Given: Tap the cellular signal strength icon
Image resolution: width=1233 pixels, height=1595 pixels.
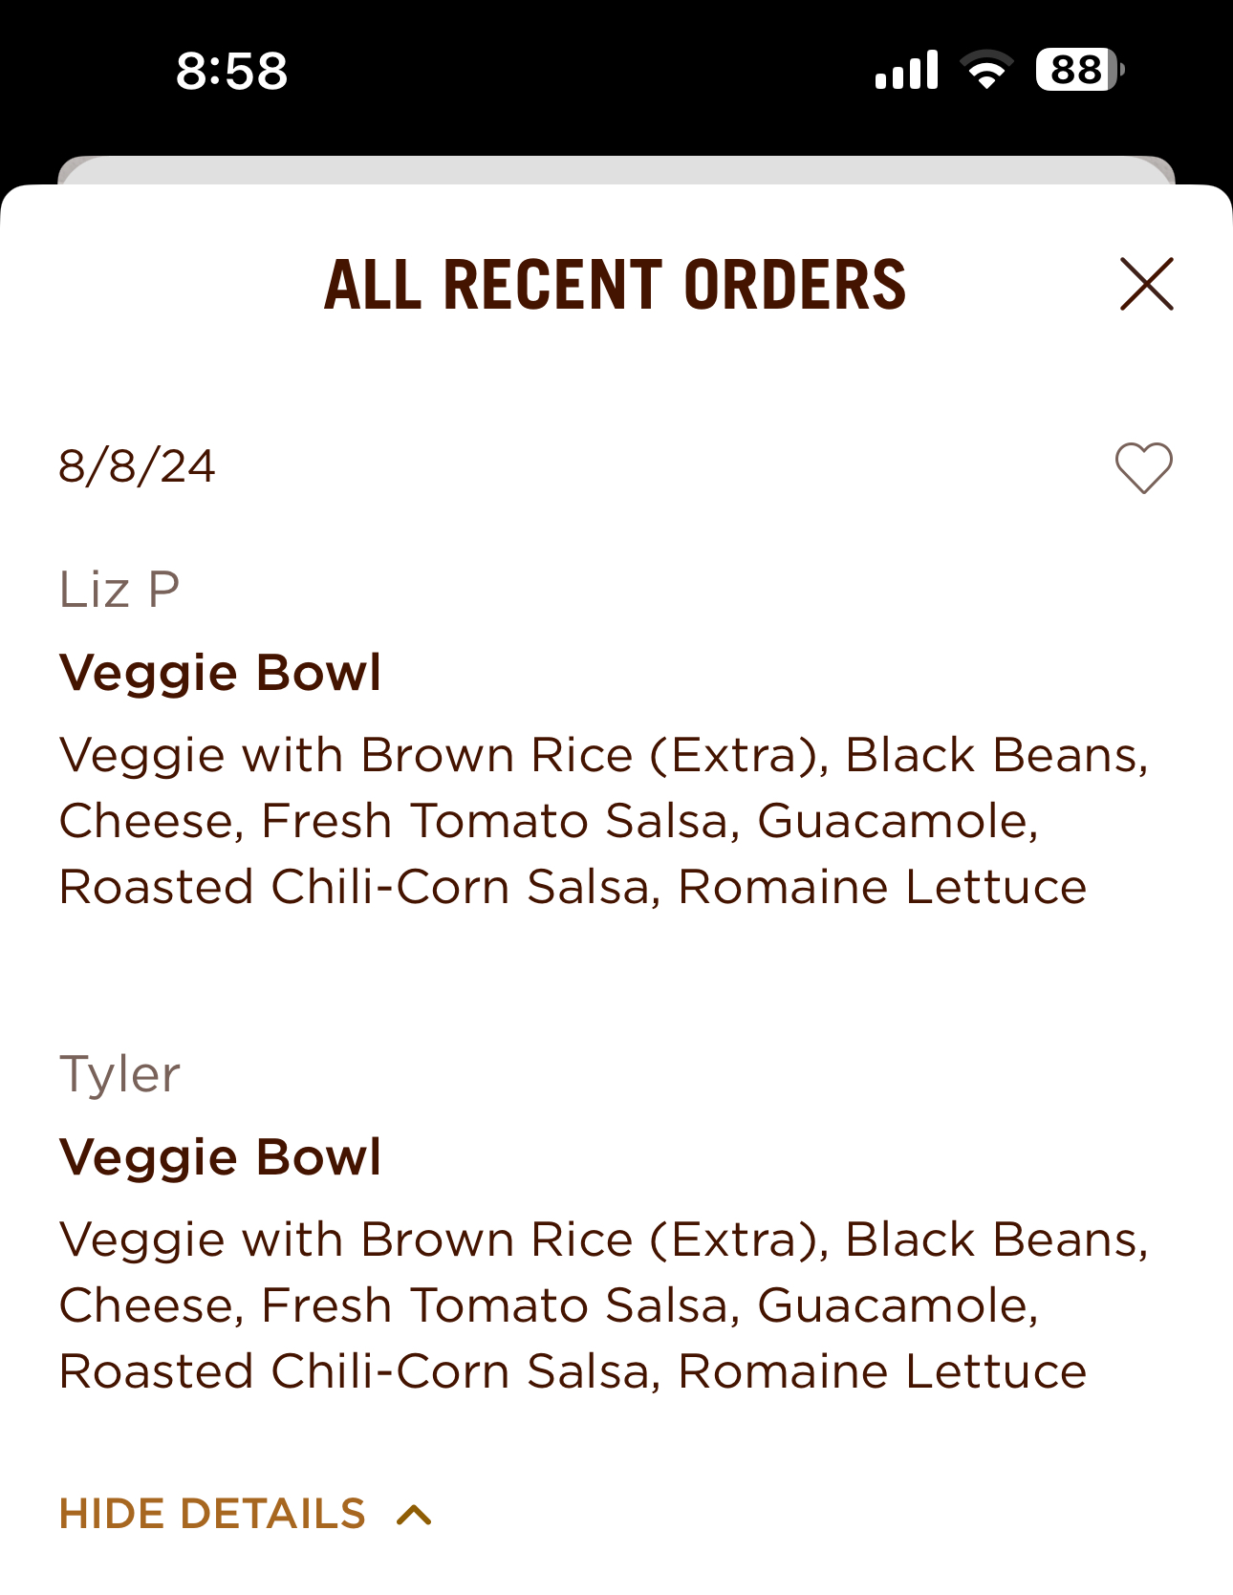Looking at the screenshot, I should [x=906, y=71].
